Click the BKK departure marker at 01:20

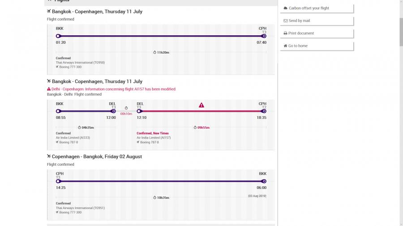click(58, 36)
